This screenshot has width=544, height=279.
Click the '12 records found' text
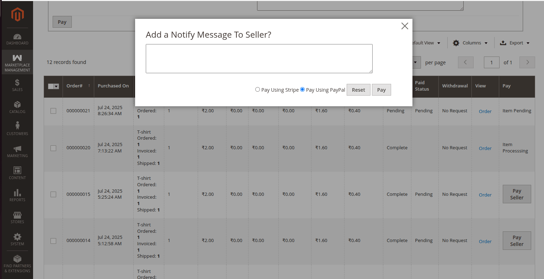(66, 62)
